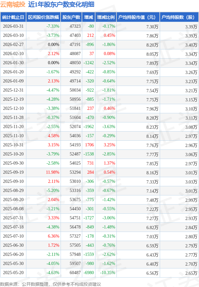This screenshot has width=199, height=287.
Task: Click the 云南城投 stock name in title
Action: click(13, 4)
